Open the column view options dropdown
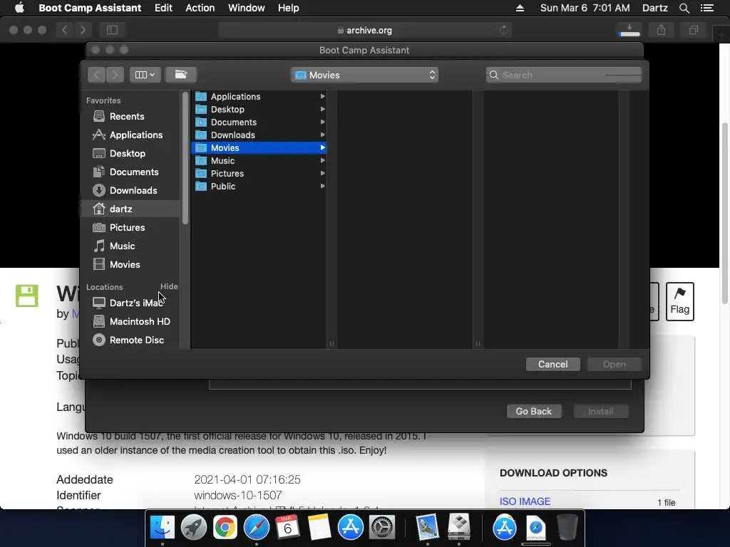Screen dimensions: 730x547 pyautogui.click(x=145, y=75)
